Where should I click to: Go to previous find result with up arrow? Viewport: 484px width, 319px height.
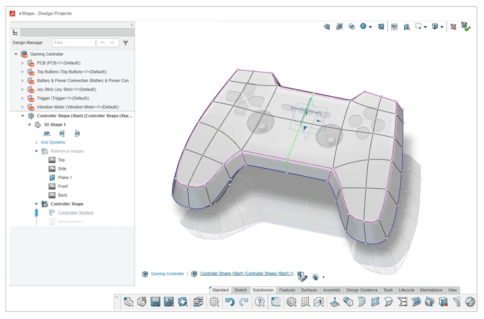(x=102, y=43)
